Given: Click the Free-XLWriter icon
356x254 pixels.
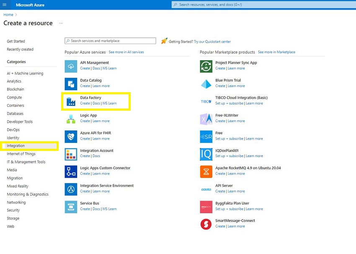Looking at the screenshot, I should (206, 119).
